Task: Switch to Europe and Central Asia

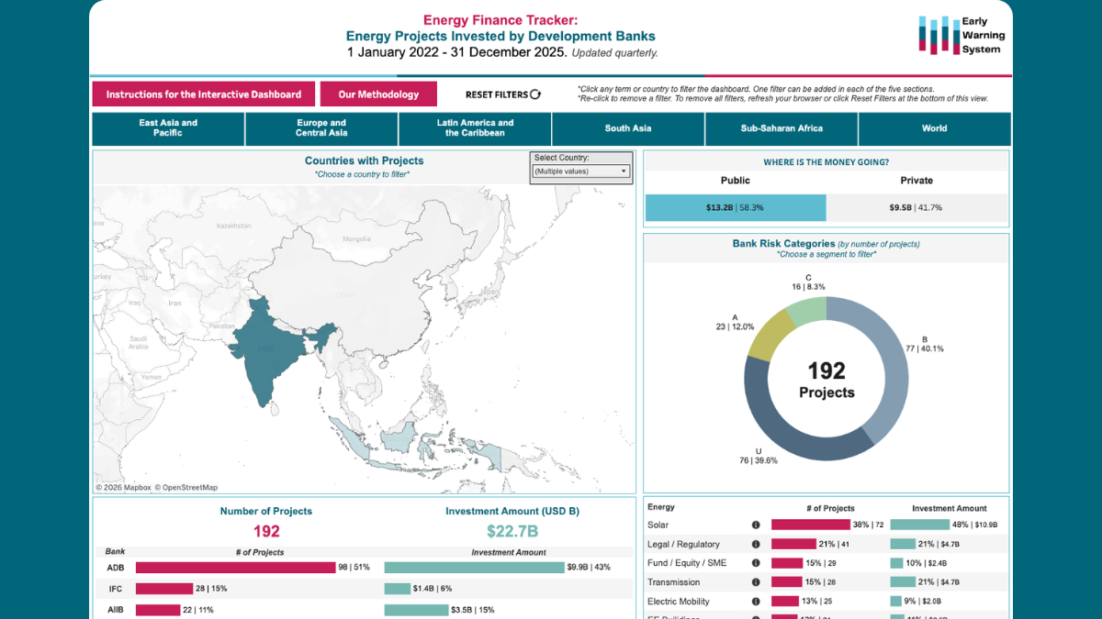Action: 320,128
